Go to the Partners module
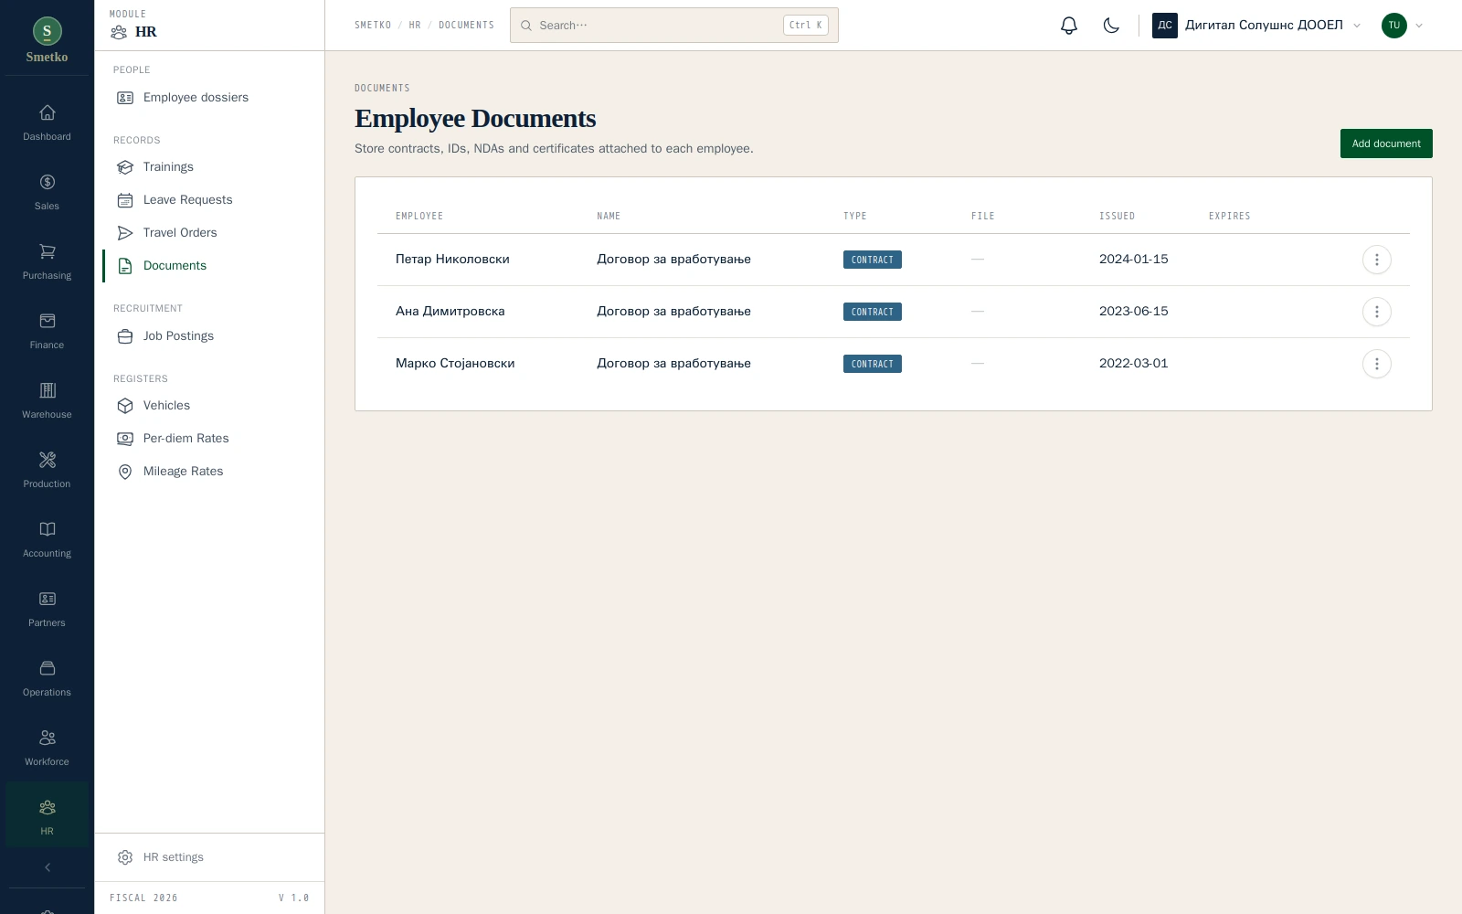The height and width of the screenshot is (914, 1462). point(47,610)
